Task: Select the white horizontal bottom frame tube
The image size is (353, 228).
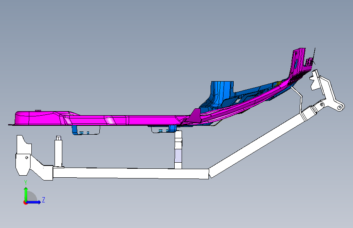Action: coord(131,173)
